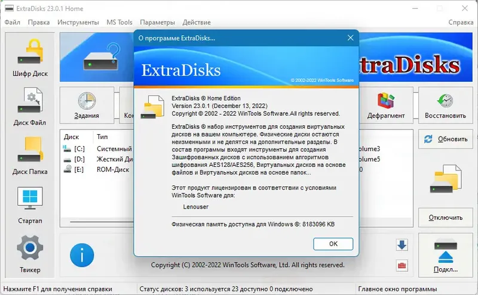Click the Восстановить restore button

click(445, 105)
